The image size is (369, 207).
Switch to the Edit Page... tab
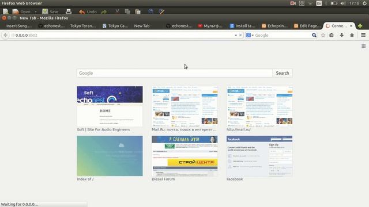pos(307,26)
